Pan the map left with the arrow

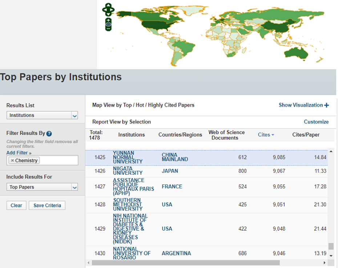(x=104, y=10)
